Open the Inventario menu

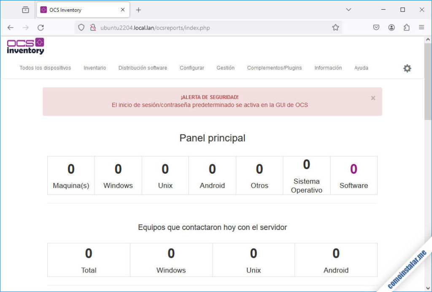click(94, 68)
